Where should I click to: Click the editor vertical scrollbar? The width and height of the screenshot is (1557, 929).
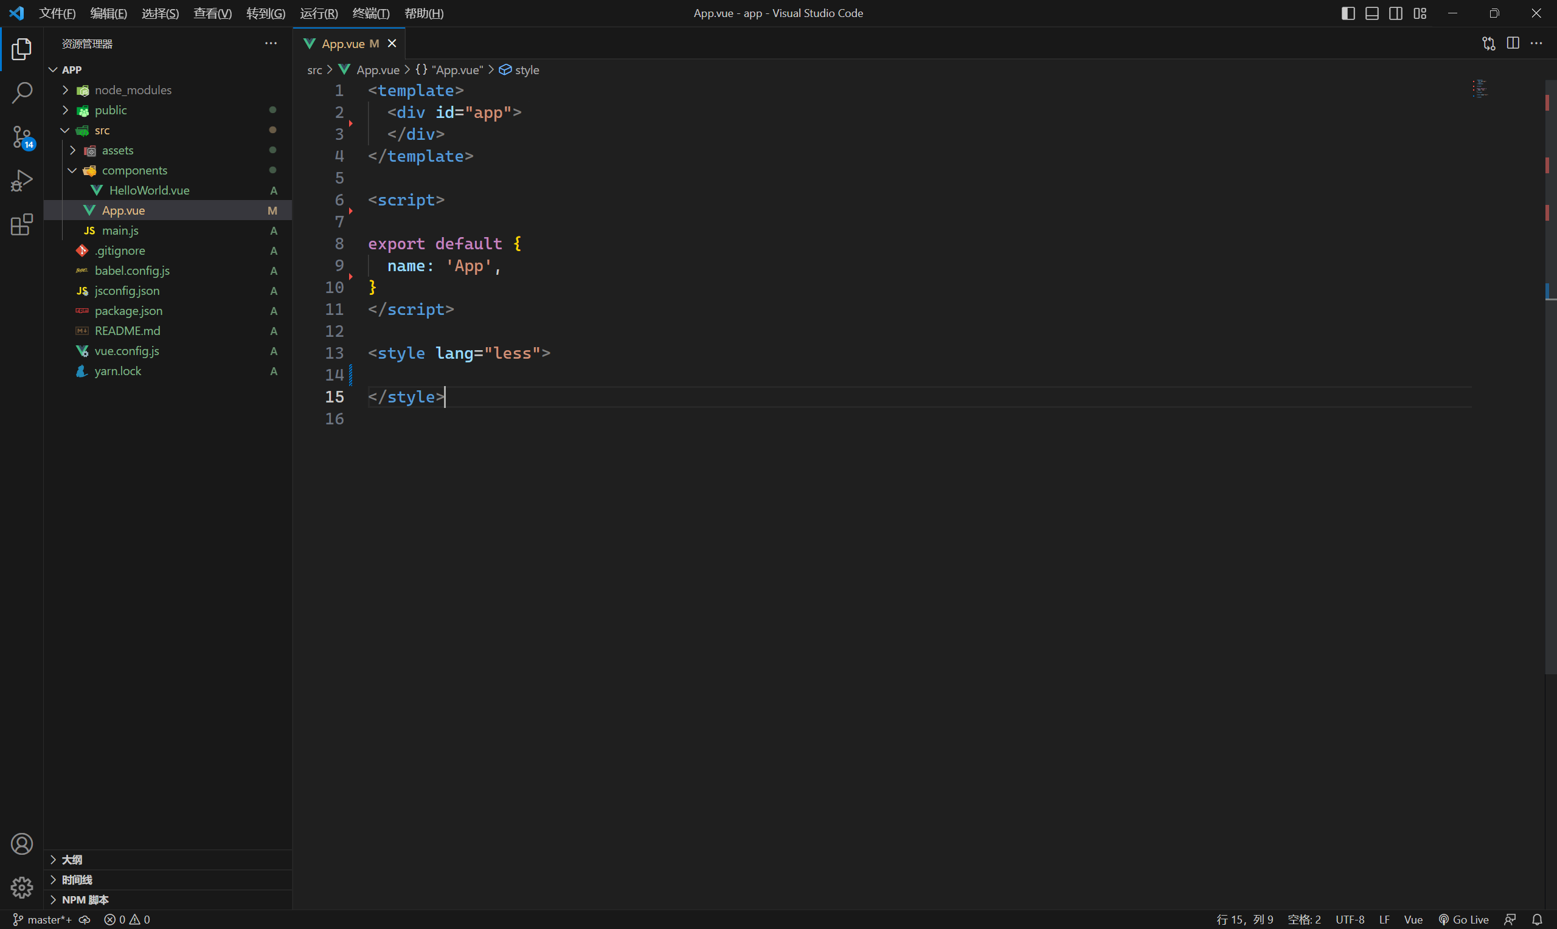pyautogui.click(x=1551, y=376)
